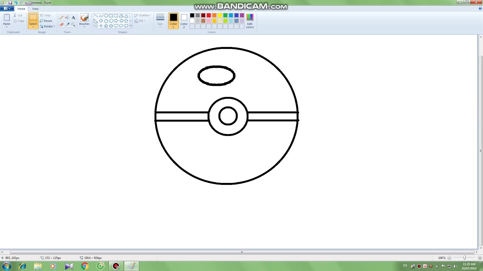
Task: Open Customize Quick Access Toolbar arrow
Action: (x=26, y=3)
